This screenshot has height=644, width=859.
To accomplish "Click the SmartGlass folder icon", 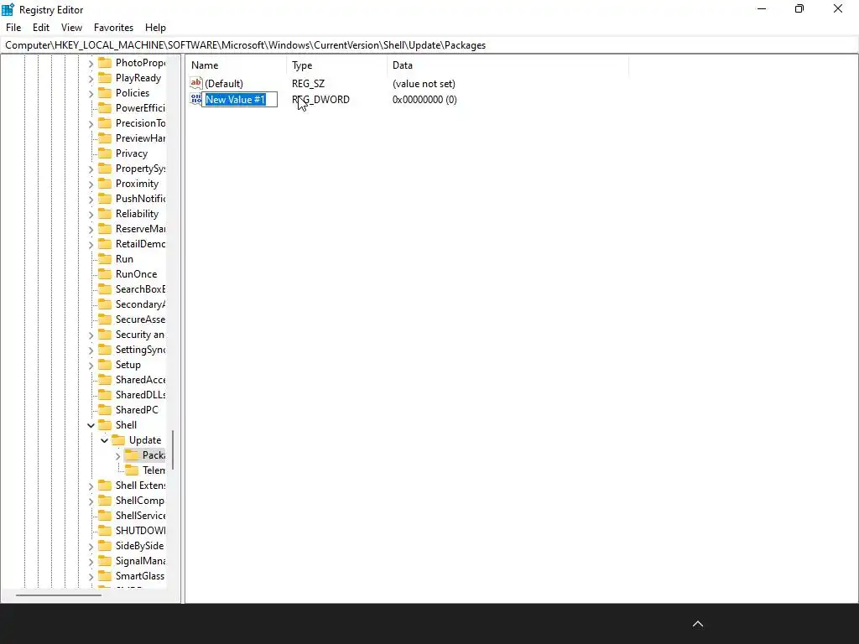I will pyautogui.click(x=105, y=576).
